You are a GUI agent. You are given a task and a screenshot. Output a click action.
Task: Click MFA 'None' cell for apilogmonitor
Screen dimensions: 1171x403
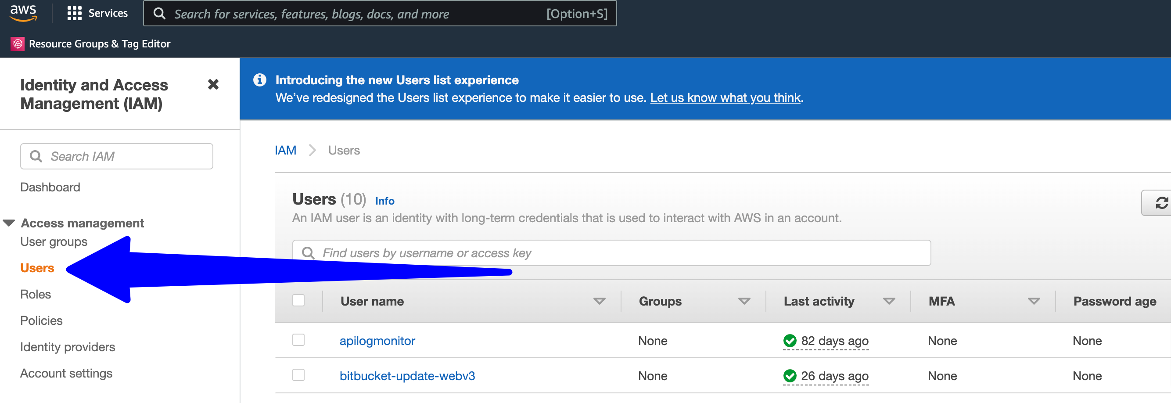click(942, 341)
